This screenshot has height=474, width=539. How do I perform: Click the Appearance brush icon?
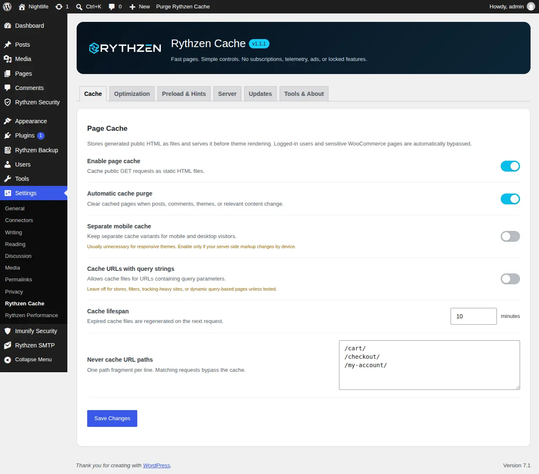[x=8, y=121]
